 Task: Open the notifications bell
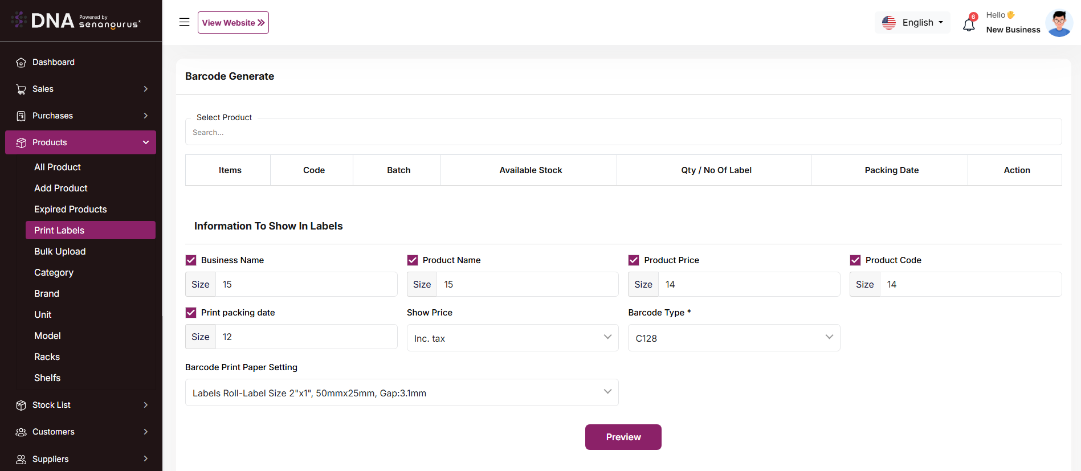click(969, 24)
